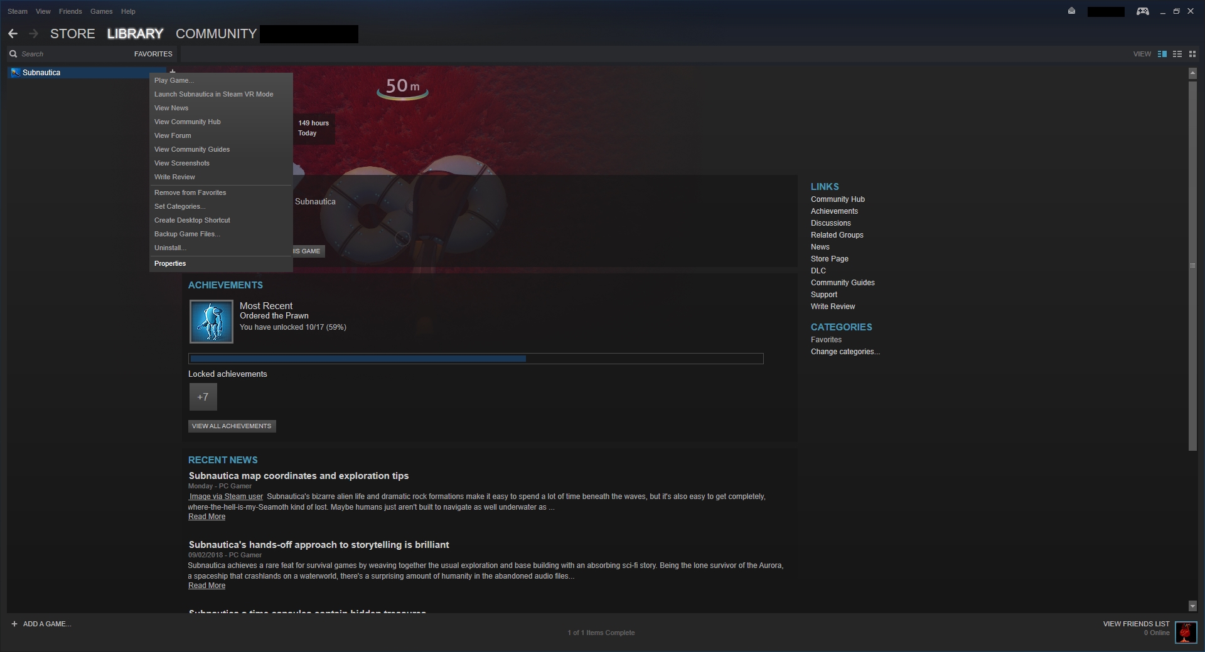The height and width of the screenshot is (652, 1205).
Task: Open the Help menu
Action: click(128, 11)
